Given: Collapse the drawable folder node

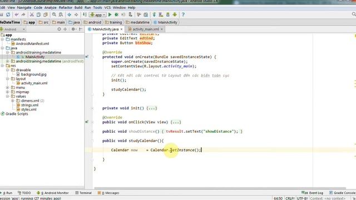Looking at the screenshot, I should click(x=7, y=70).
